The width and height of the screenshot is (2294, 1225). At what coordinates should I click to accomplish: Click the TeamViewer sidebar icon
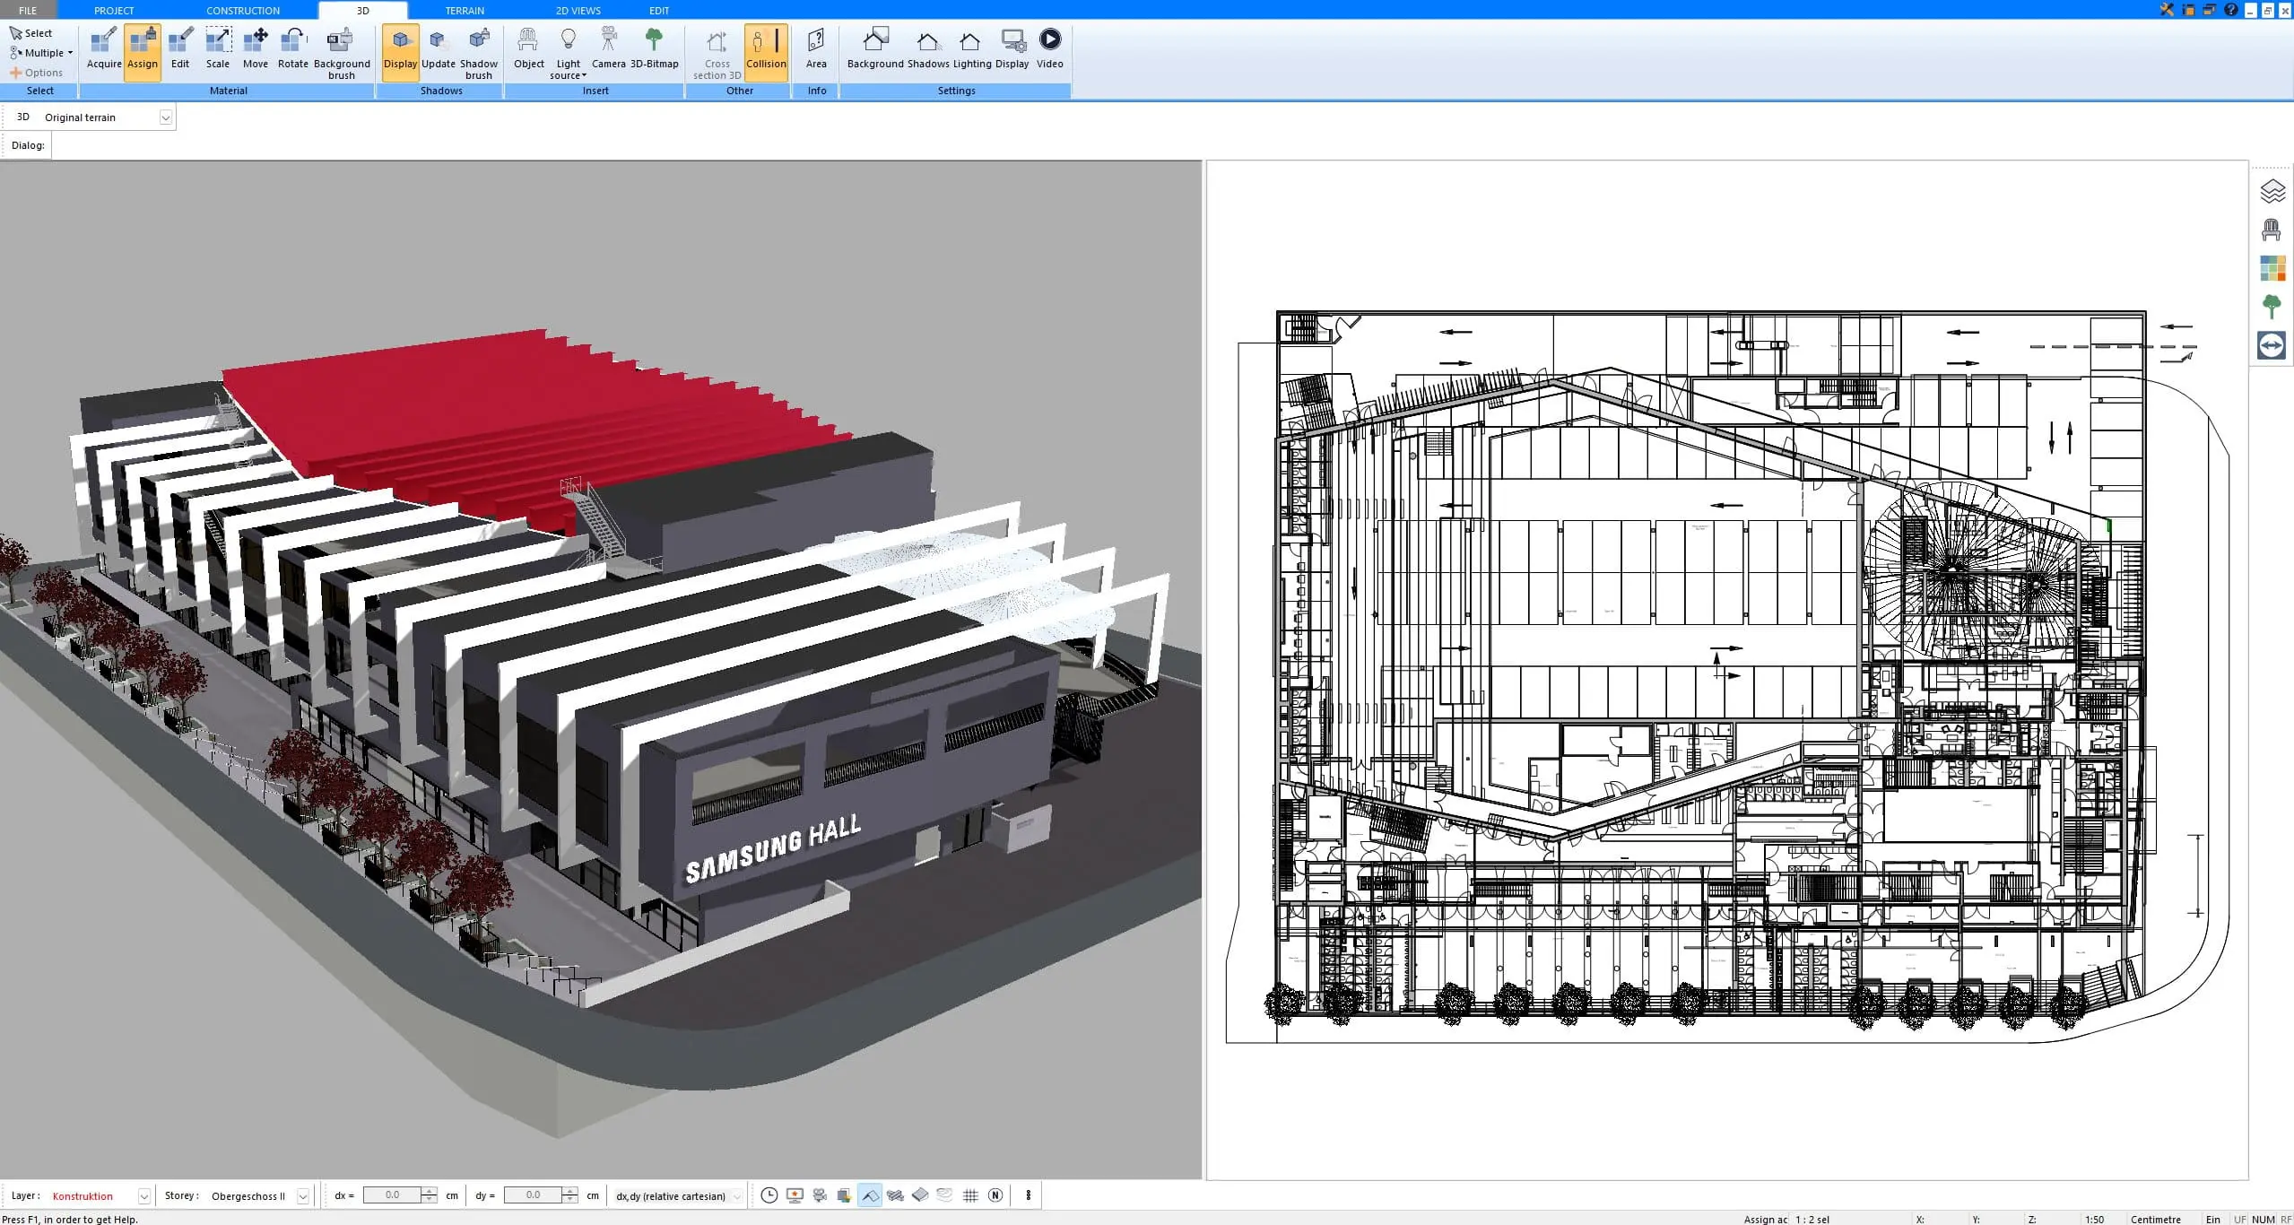click(2272, 345)
